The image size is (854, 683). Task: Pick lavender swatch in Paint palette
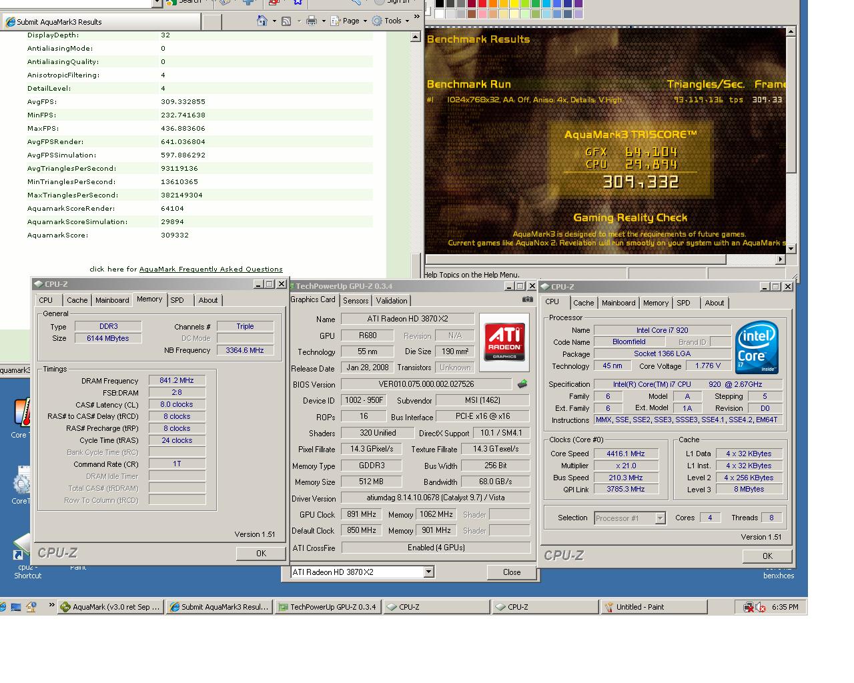click(x=578, y=13)
